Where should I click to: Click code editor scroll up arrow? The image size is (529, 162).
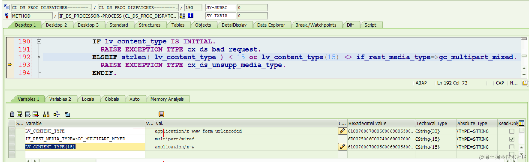tap(524, 69)
